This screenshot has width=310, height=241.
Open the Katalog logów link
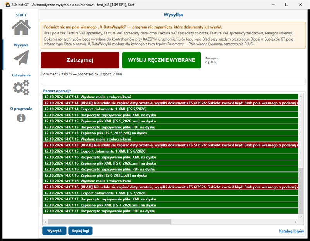click(x=291, y=231)
